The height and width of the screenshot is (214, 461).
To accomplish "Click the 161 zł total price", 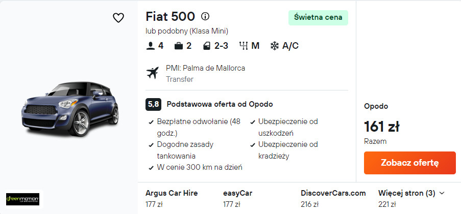I will coord(381,126).
